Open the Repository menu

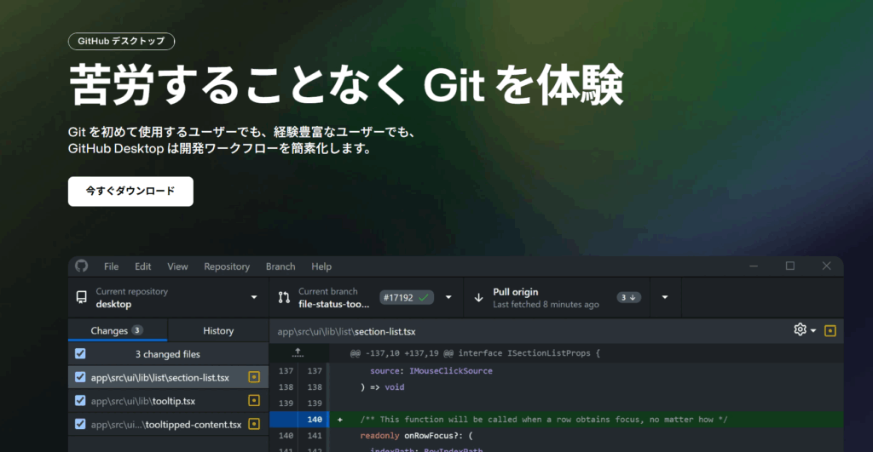click(x=227, y=266)
